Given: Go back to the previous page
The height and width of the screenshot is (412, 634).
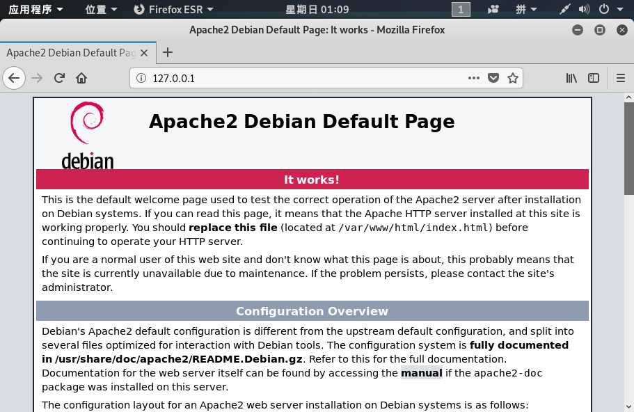Looking at the screenshot, I should pos(14,78).
